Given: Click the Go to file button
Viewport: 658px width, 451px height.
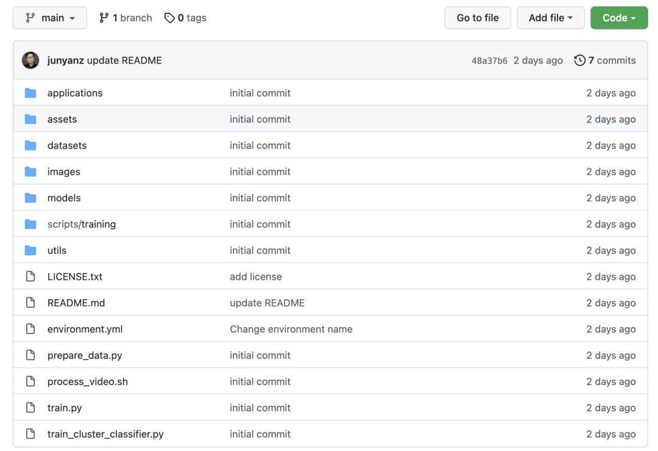Looking at the screenshot, I should [478, 18].
